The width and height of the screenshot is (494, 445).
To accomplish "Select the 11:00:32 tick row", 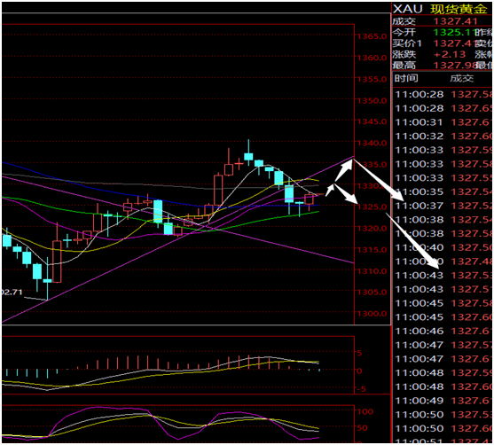I will click(x=443, y=136).
